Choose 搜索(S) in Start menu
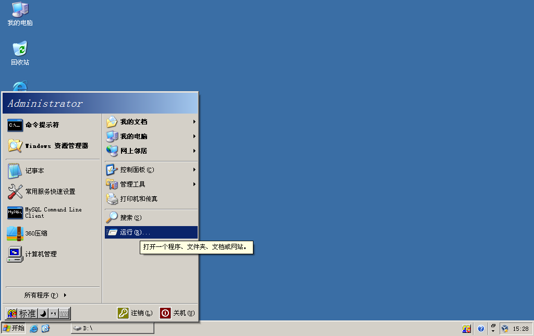This screenshot has height=336, width=534. pyautogui.click(x=151, y=218)
